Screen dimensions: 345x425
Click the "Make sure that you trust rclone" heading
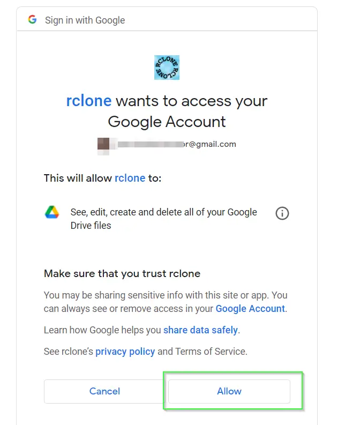coord(122,274)
